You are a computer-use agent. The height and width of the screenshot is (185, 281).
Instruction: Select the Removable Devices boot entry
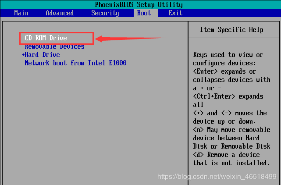pos(54,46)
